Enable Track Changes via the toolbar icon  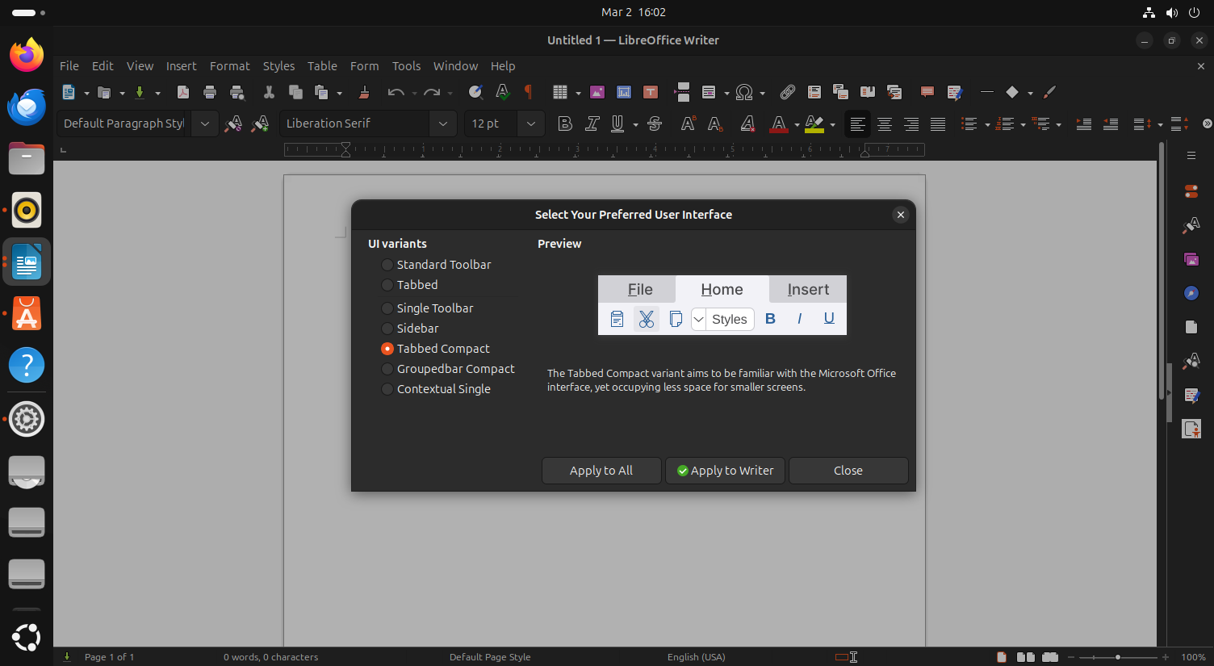coord(955,92)
